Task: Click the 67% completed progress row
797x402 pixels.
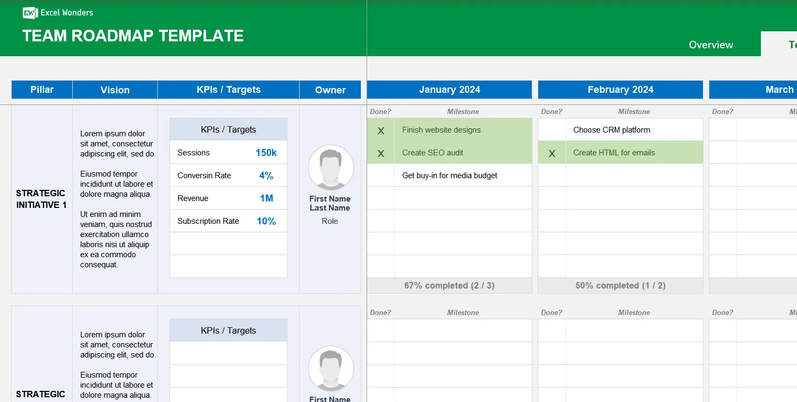Action: pyautogui.click(x=449, y=285)
